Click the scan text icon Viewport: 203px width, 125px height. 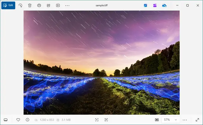pyautogui.click(x=106, y=120)
